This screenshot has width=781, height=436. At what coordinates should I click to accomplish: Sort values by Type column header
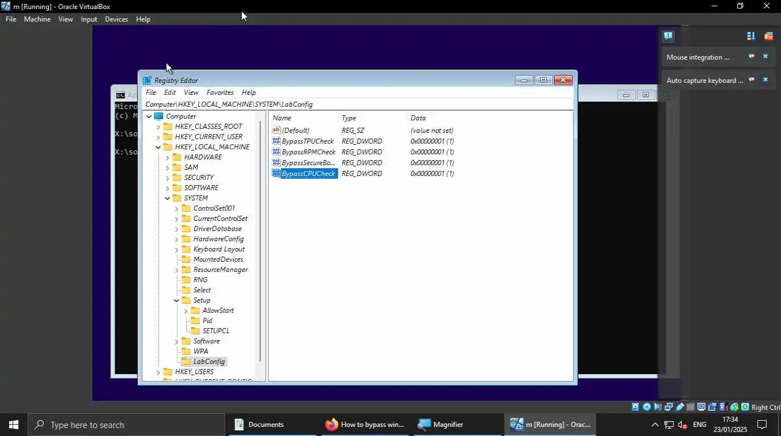click(x=373, y=118)
